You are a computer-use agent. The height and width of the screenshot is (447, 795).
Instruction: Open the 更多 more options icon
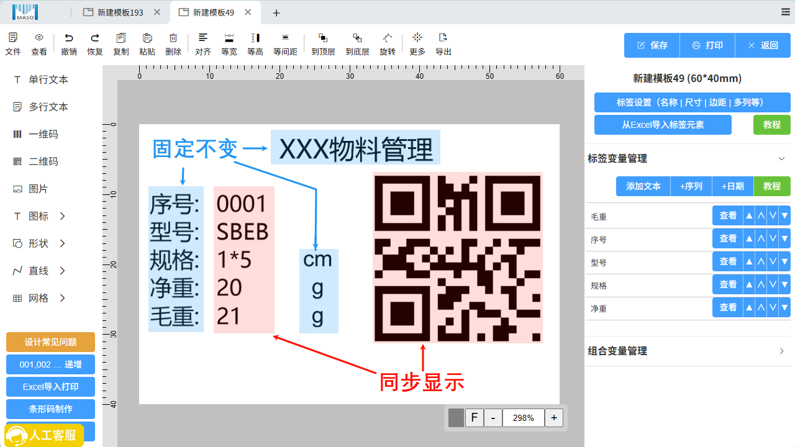[417, 37]
